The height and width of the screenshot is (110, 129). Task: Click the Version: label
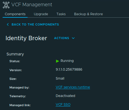point(16,70)
